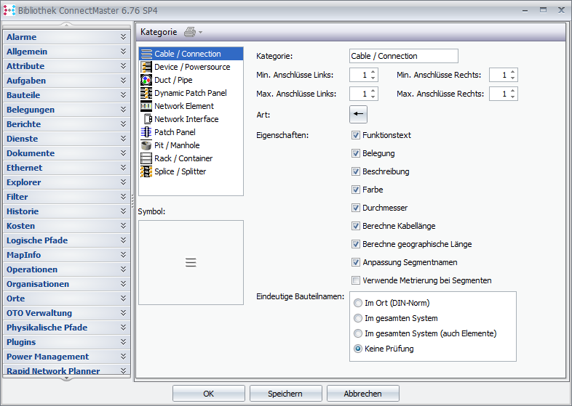Open the Belegungen sidebar group
Viewport: 572px width, 406px height.
66,110
